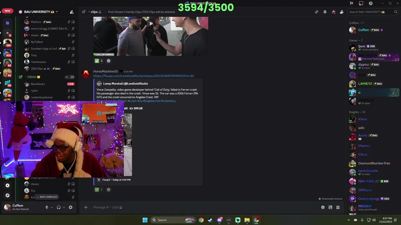401x225 pixels.
Task: Open PROXEH in member list
Action: pos(373,208)
